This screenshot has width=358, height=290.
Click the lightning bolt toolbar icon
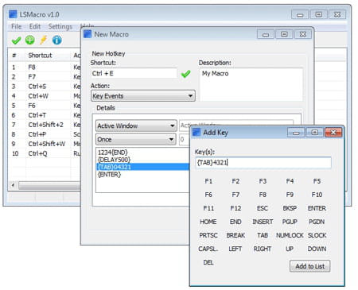(43, 40)
